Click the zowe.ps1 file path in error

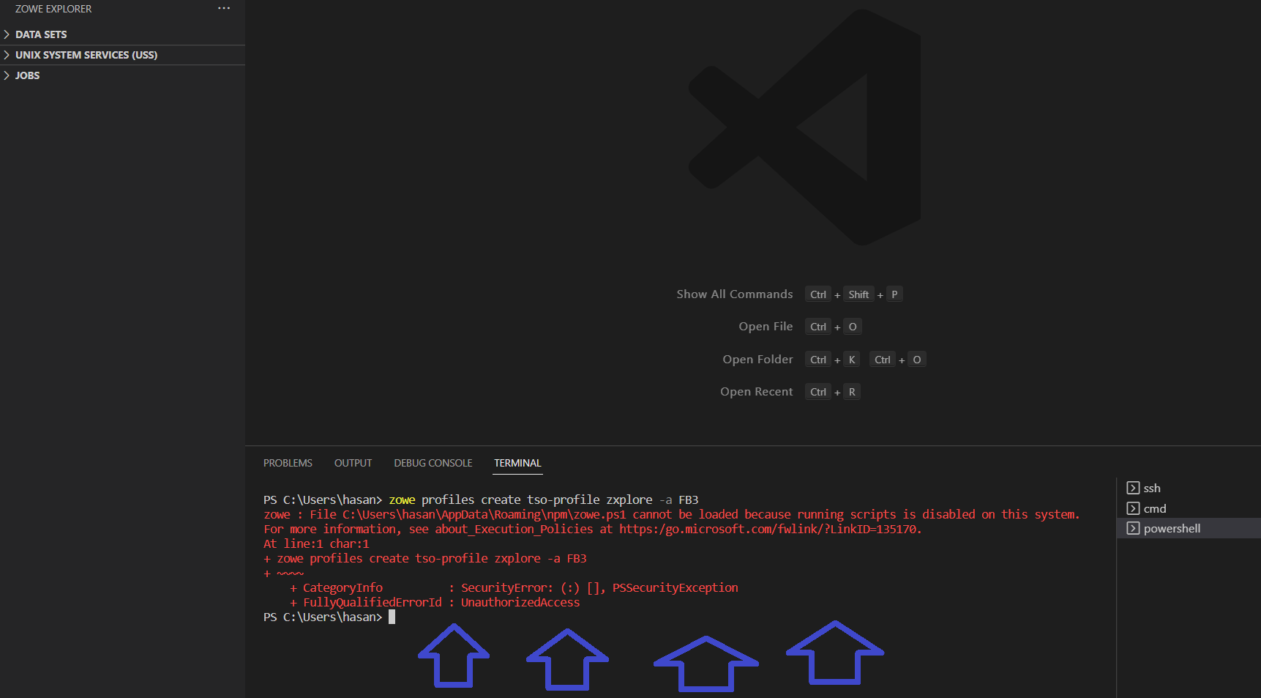tap(484, 514)
